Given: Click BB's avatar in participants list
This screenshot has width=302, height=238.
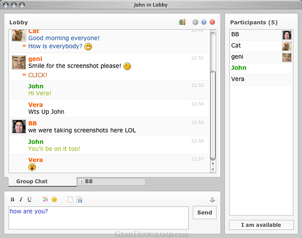Looking at the screenshot, I should 287,35.
